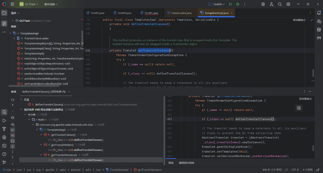This screenshot has height=173, width=323.
Task: Toggle show read access filter
Action: coord(13,130)
